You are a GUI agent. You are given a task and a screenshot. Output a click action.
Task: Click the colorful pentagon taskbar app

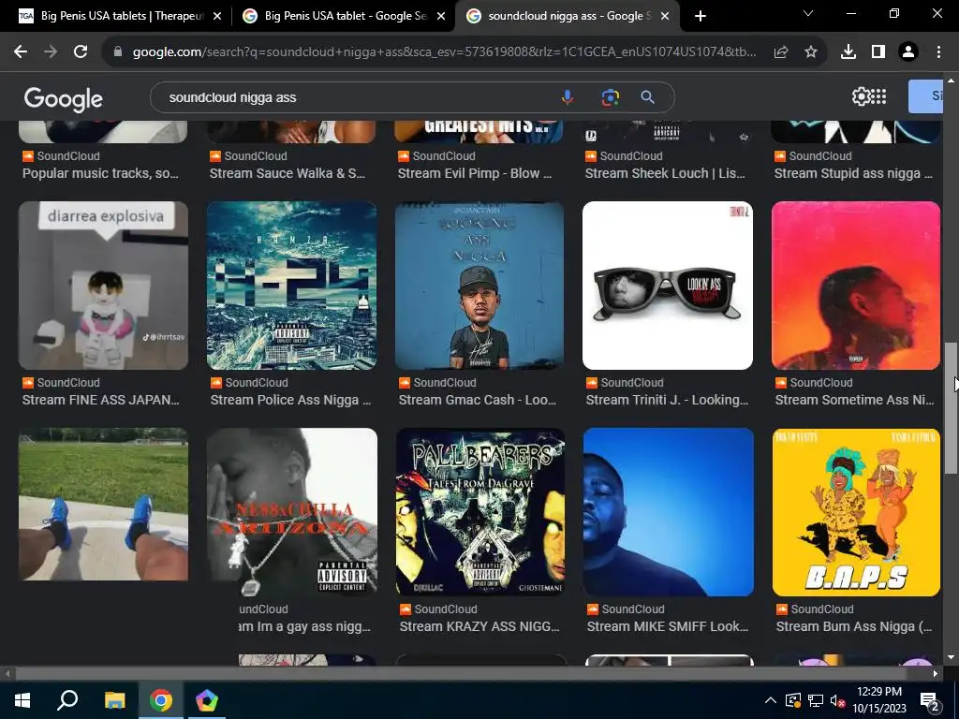pos(207,700)
